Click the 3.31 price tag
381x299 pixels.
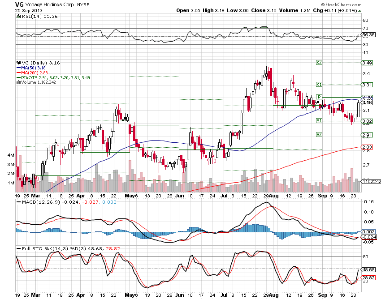pyautogui.click(x=367, y=85)
